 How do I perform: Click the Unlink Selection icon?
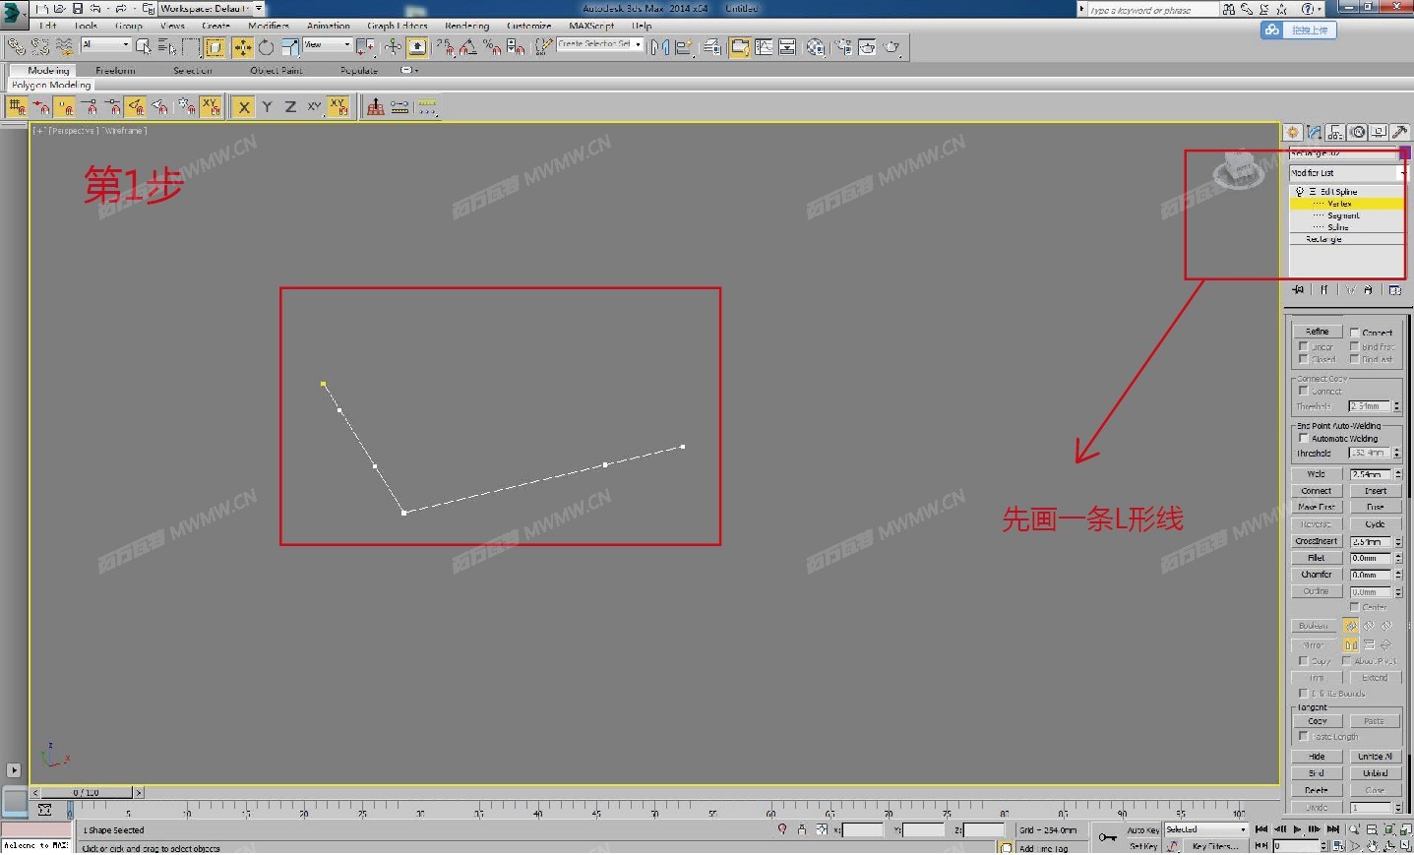(x=40, y=47)
